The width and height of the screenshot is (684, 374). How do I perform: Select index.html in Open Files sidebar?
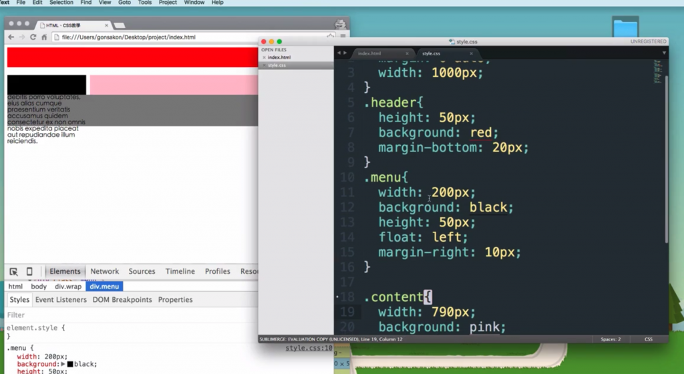click(x=279, y=57)
